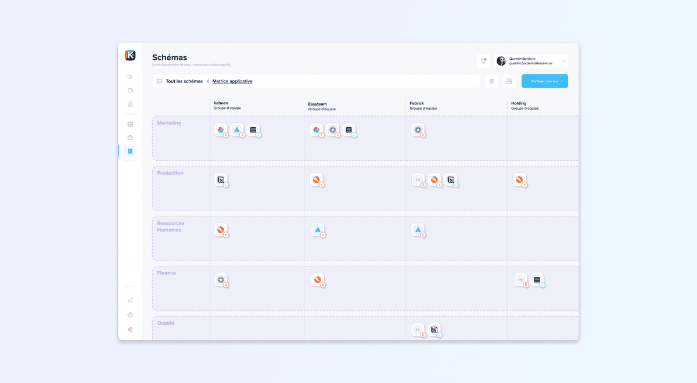The width and height of the screenshot is (697, 383).
Task: Open notifications via the bell icon
Action: (483, 60)
